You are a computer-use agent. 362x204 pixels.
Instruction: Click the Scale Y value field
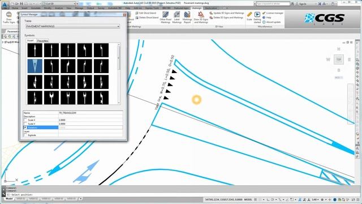(x=90, y=124)
